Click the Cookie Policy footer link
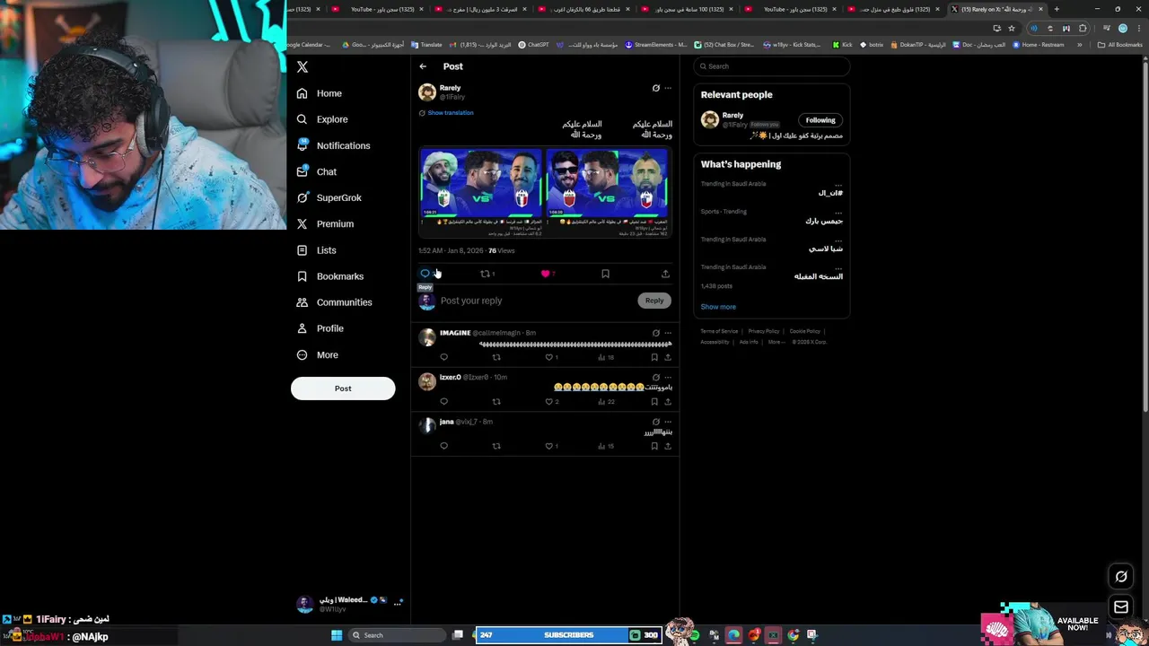Image resolution: width=1149 pixels, height=646 pixels. [805, 331]
